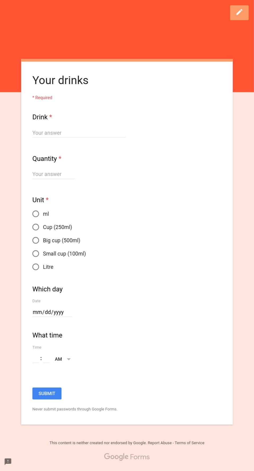Click the Your drinks form title
254x471 pixels.
60,80
